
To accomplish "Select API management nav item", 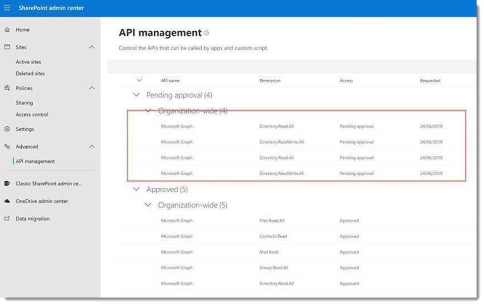I will pyautogui.click(x=35, y=161).
